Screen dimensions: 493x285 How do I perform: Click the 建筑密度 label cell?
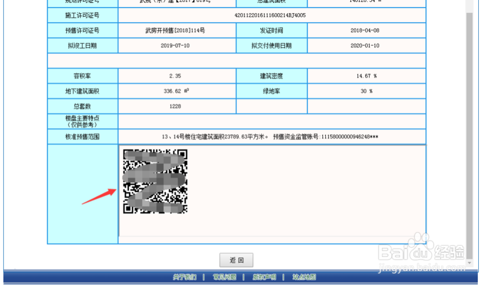pos(272,76)
